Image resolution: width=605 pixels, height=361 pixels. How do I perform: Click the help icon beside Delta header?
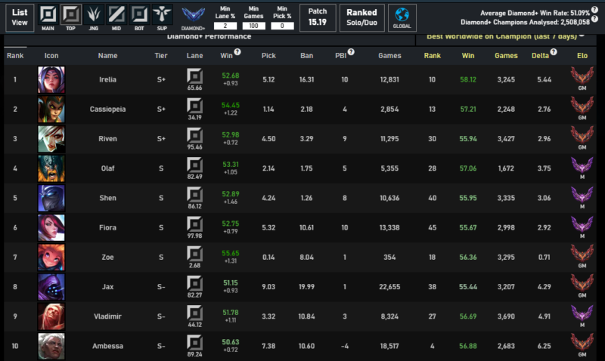(554, 53)
